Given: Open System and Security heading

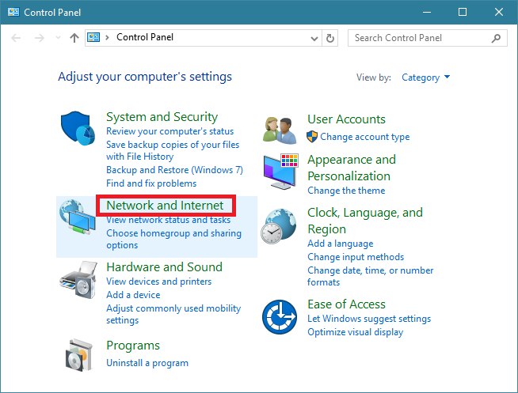Looking at the screenshot, I should 162,117.
